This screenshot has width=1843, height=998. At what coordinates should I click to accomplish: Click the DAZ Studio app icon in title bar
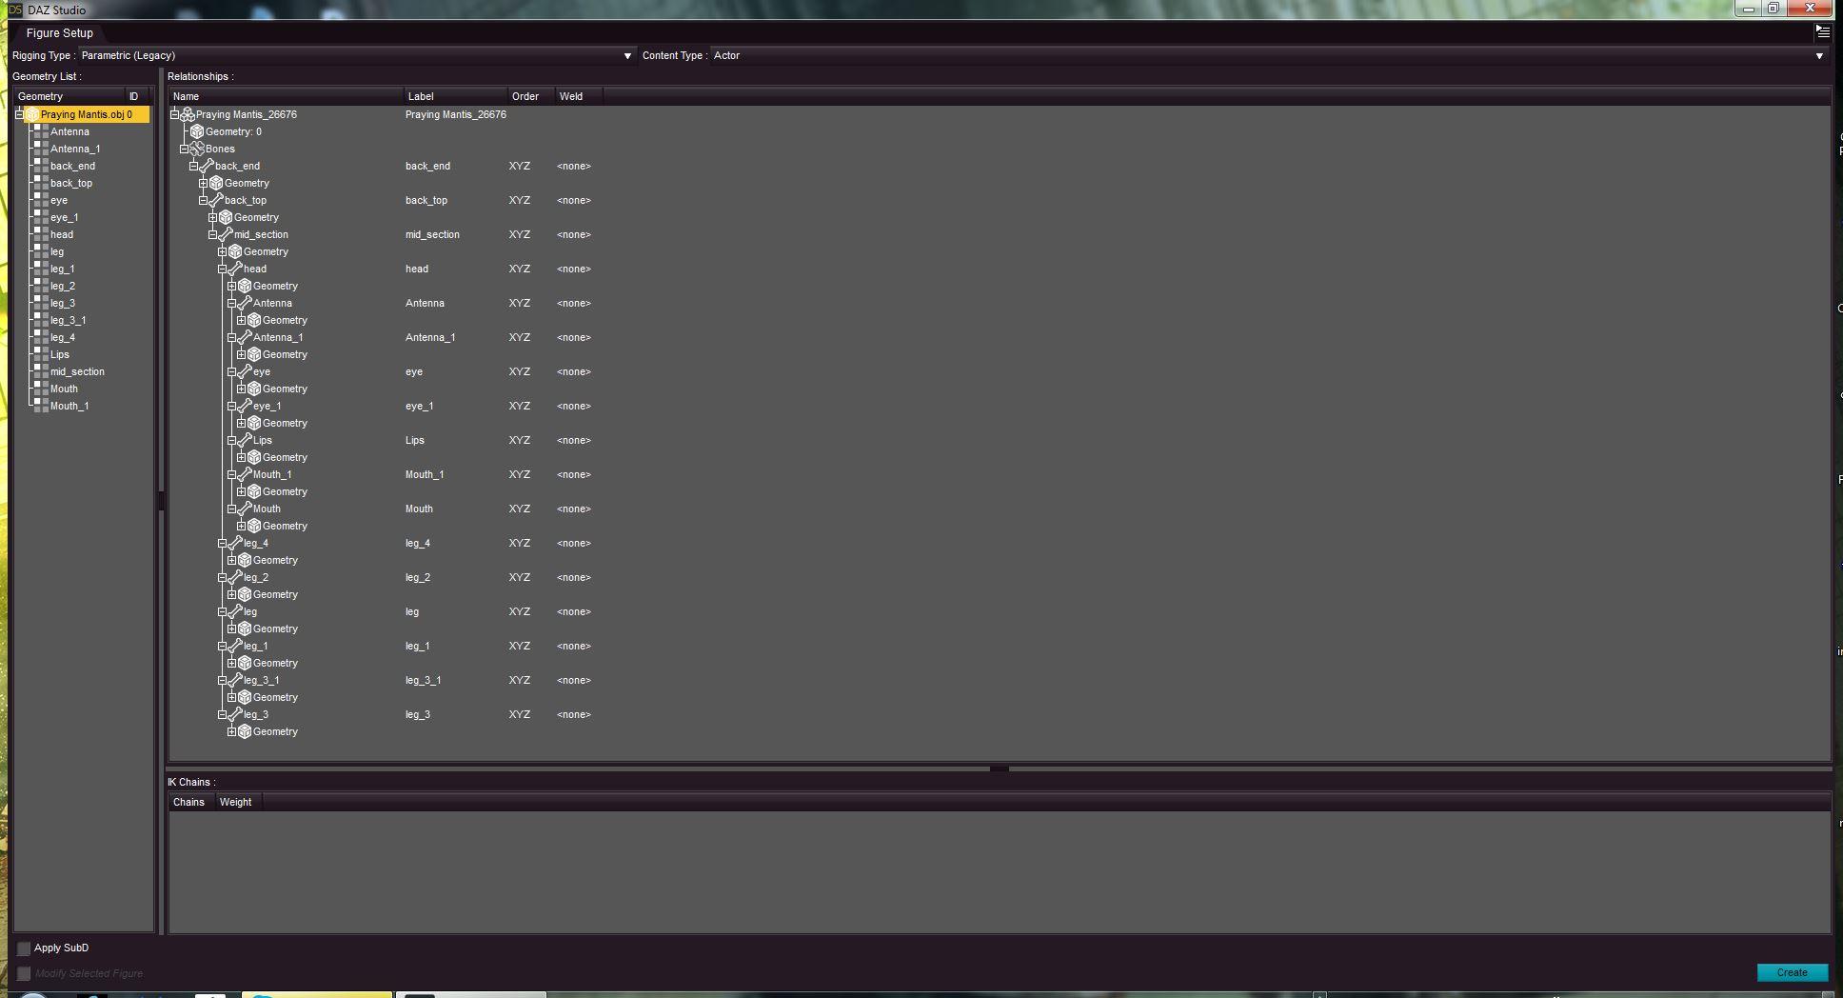(x=14, y=10)
